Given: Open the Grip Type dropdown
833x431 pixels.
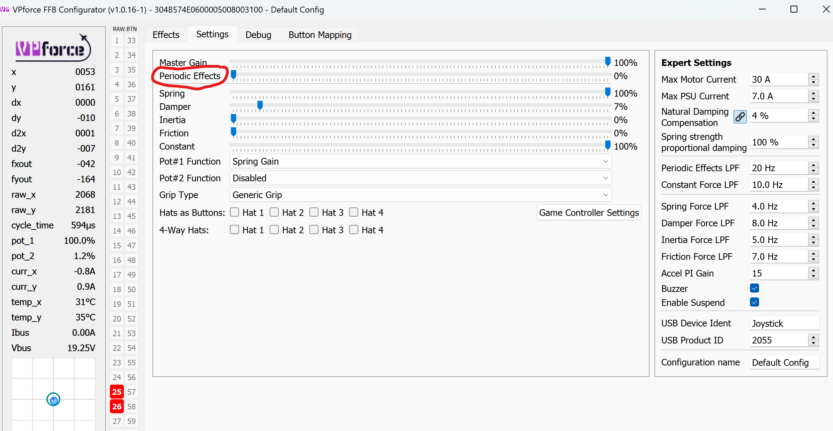Looking at the screenshot, I should coord(420,195).
